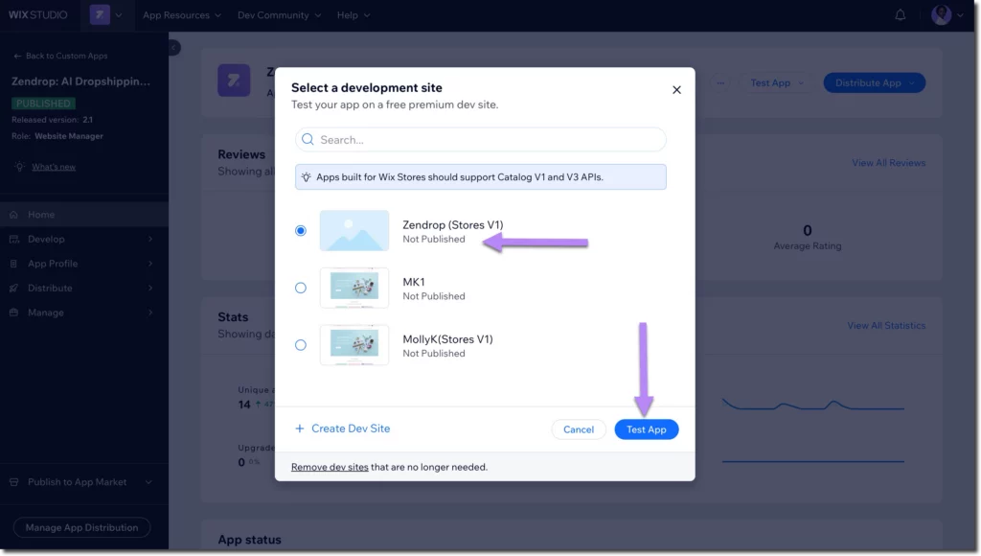Click the Zendrop (Stores V1) site thumbnail

click(354, 230)
